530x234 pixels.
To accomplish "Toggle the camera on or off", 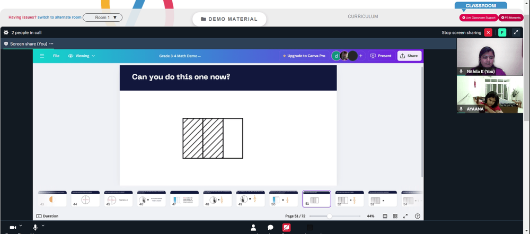I will 13,228.
